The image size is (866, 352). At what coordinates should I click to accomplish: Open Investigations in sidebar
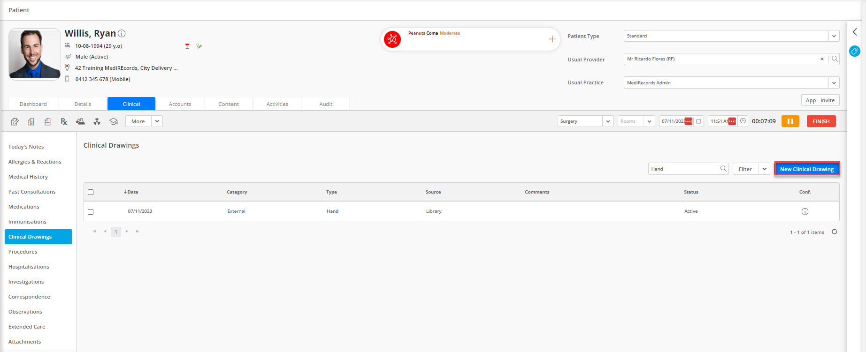[26, 282]
